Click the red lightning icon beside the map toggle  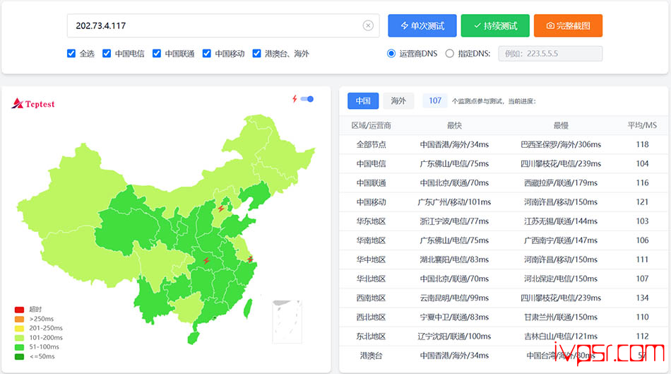click(x=295, y=99)
